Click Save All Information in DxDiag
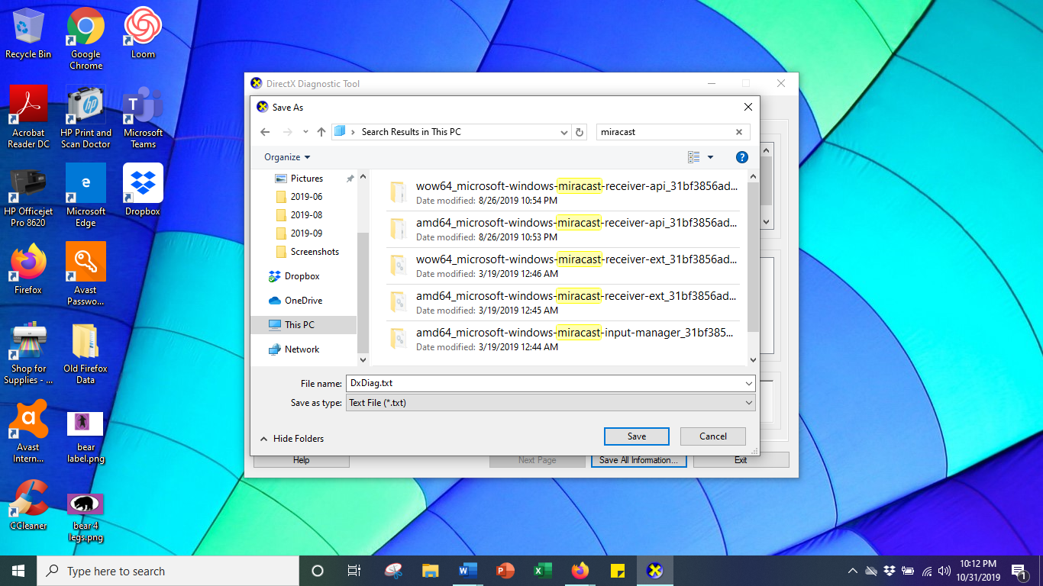Image resolution: width=1043 pixels, height=586 pixels. click(x=639, y=460)
